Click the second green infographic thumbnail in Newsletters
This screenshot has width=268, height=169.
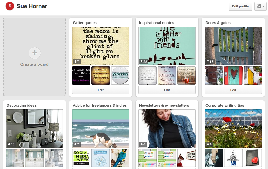(167, 158)
